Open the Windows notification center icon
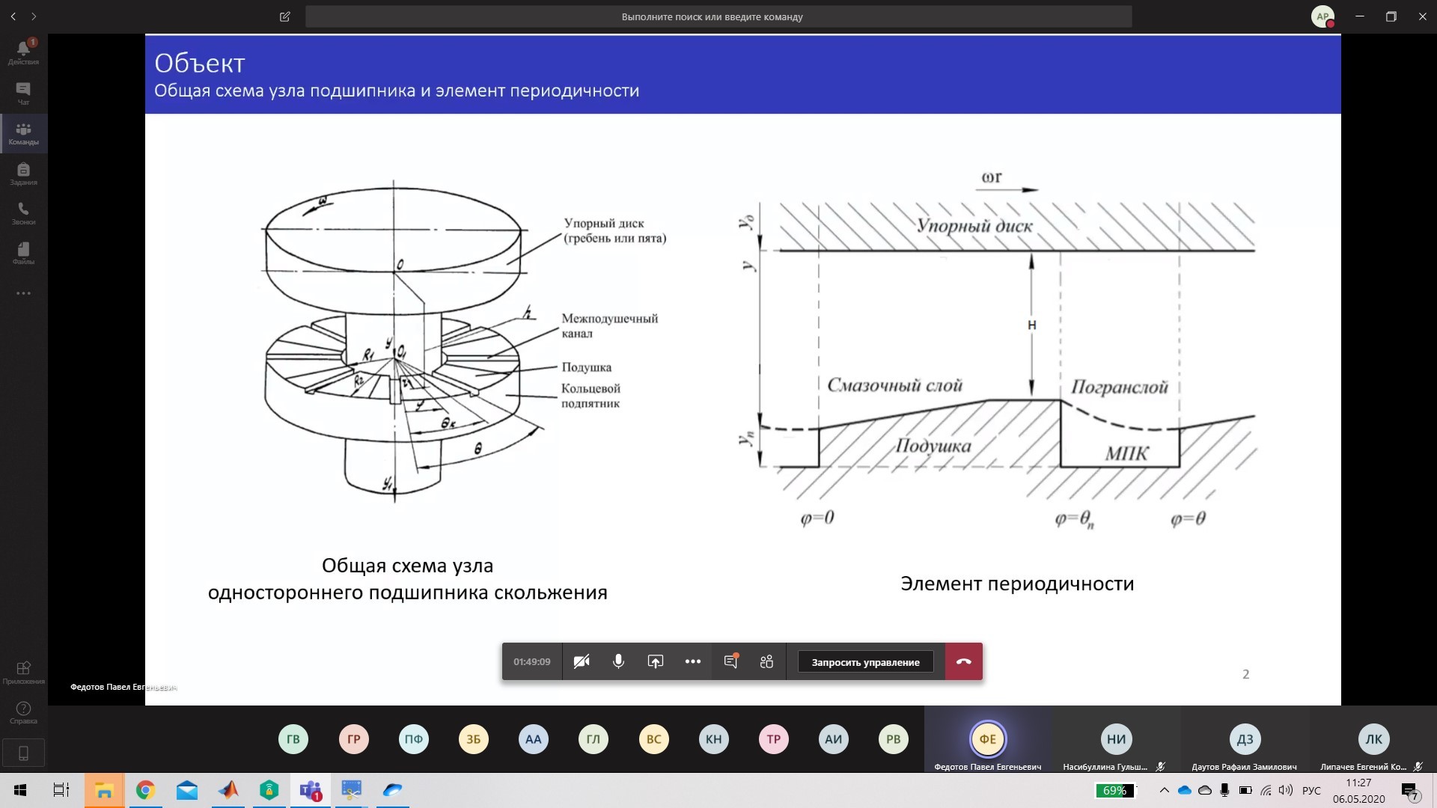 click(x=1410, y=791)
